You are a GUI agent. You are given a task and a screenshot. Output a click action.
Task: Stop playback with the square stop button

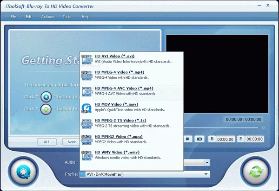click(x=187, y=139)
